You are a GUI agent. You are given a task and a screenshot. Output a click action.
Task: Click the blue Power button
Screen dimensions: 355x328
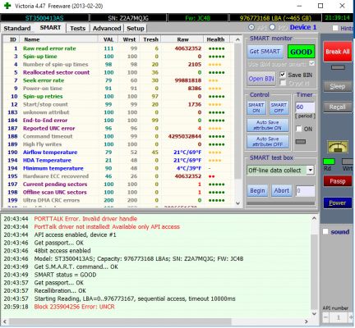click(338, 203)
